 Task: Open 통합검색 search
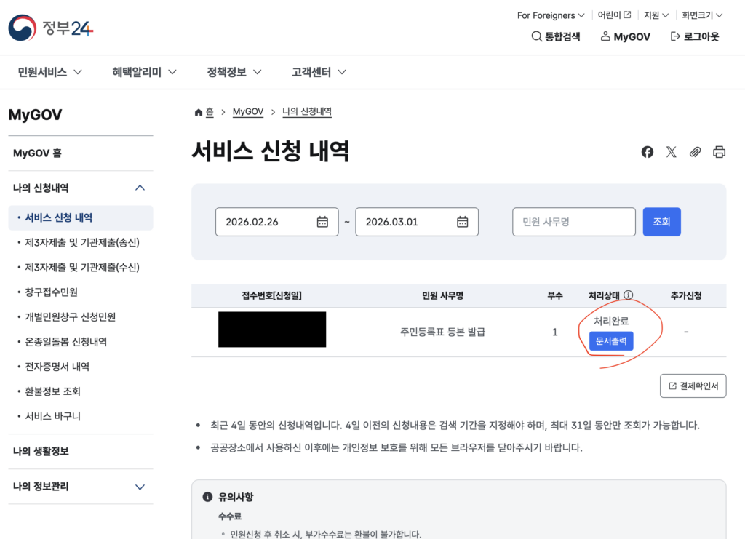click(x=556, y=36)
